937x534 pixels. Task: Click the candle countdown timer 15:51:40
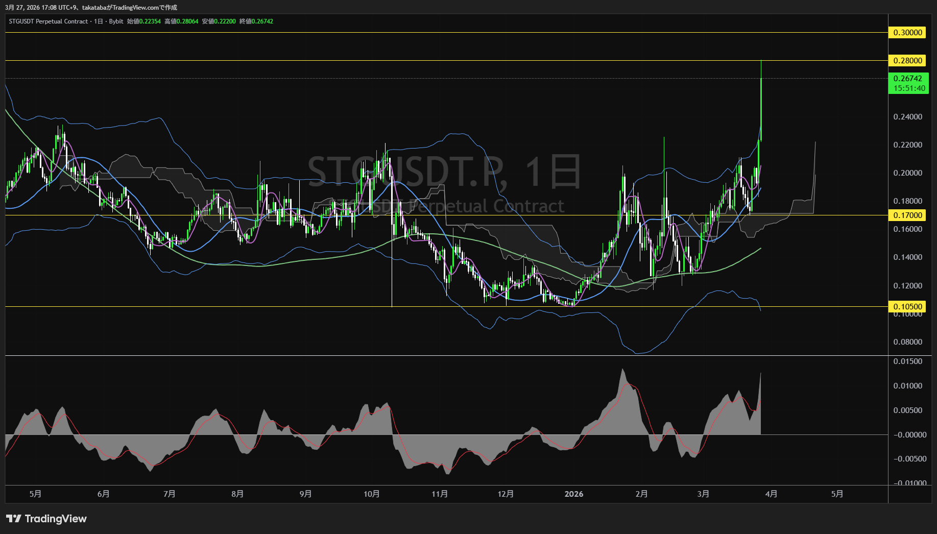pos(909,88)
